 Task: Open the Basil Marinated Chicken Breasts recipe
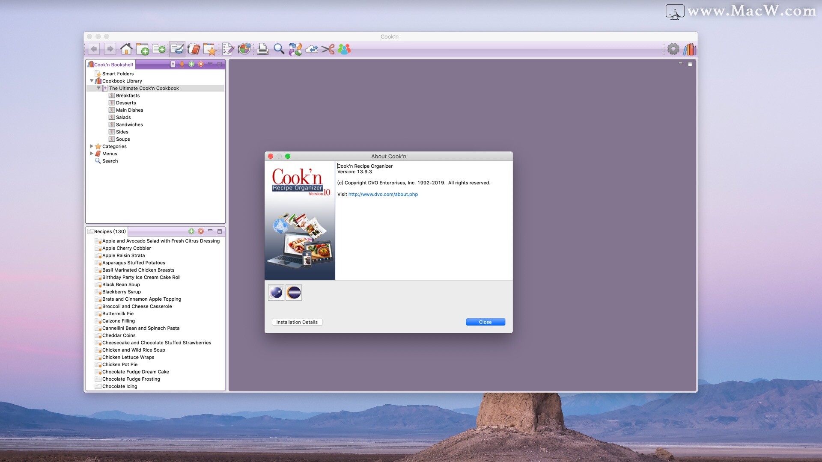[x=138, y=270]
